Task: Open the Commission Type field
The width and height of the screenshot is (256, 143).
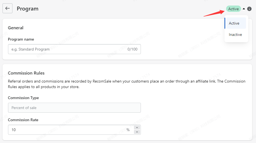Action: (74, 108)
